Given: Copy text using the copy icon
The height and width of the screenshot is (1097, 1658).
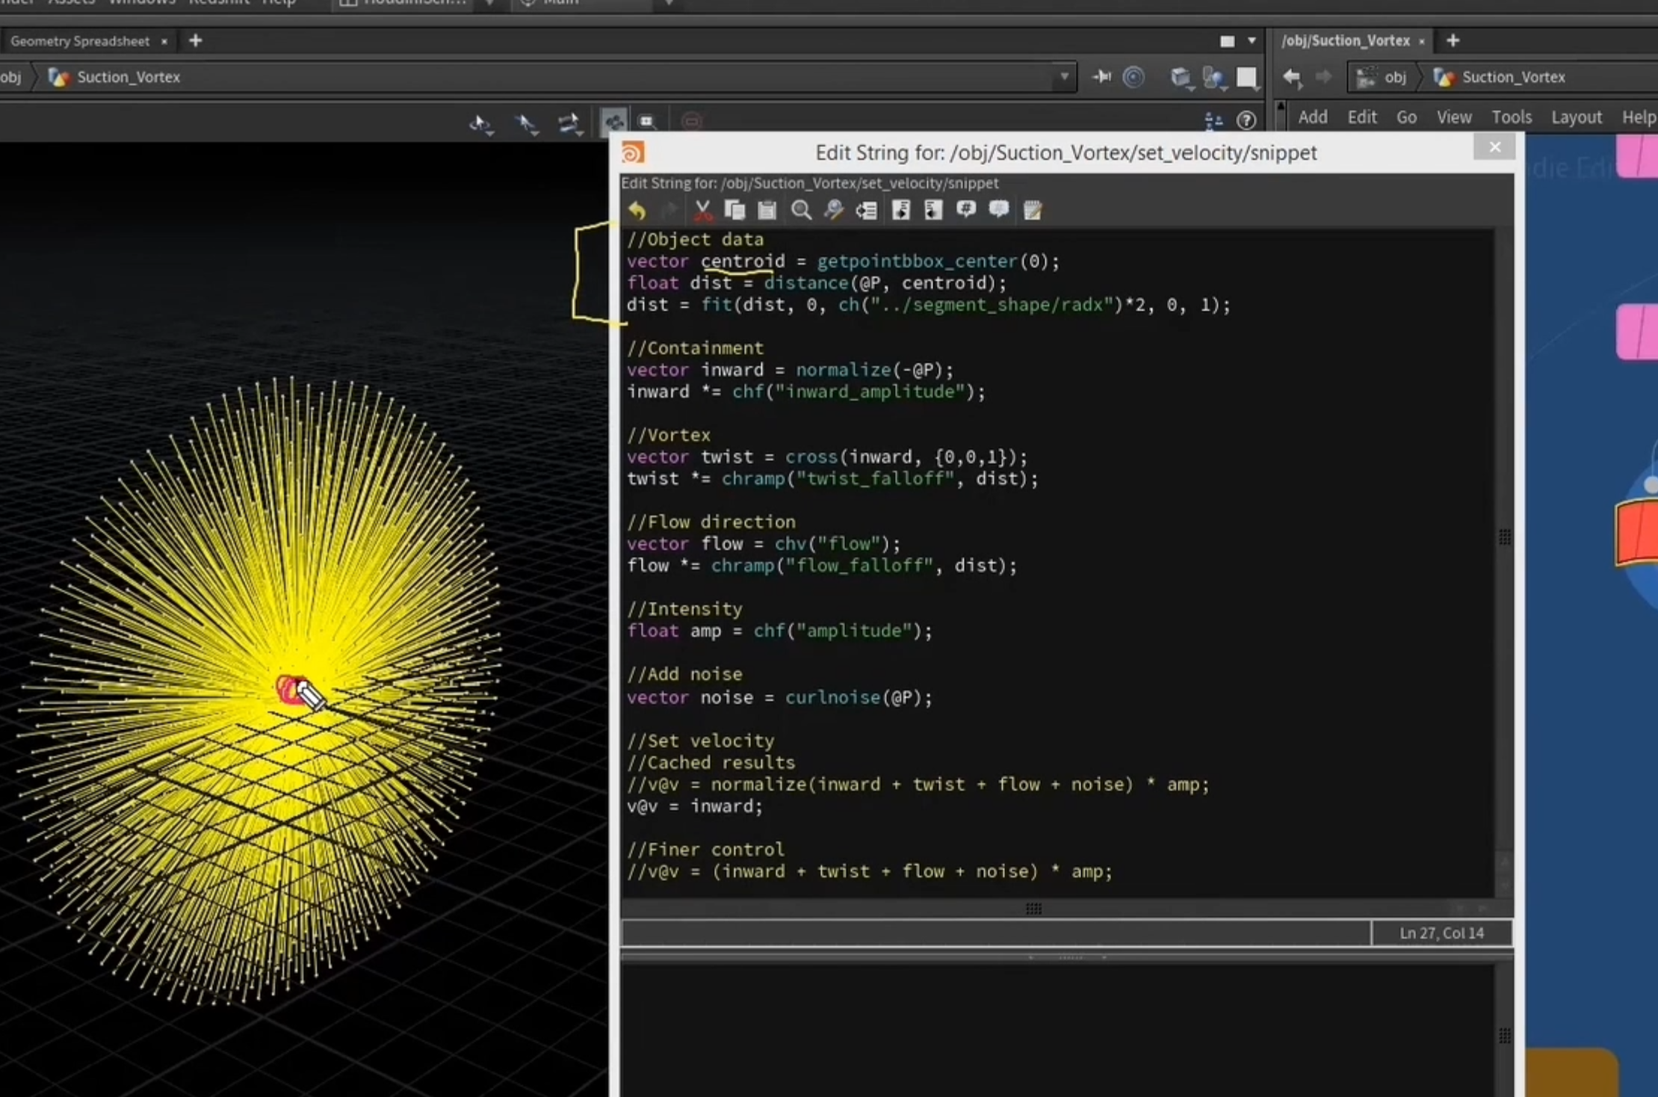Looking at the screenshot, I should [x=734, y=211].
